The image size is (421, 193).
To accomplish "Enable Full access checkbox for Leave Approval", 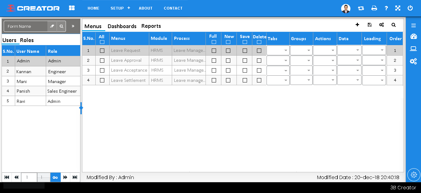I will click(x=214, y=61).
